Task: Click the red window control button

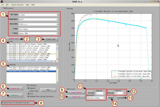Action: coord(158,2)
